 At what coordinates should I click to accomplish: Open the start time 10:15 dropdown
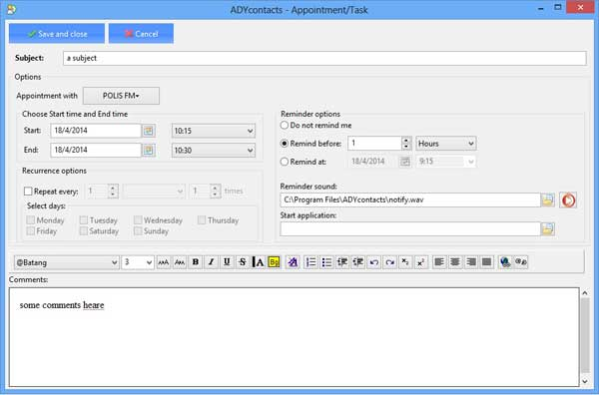214,131
